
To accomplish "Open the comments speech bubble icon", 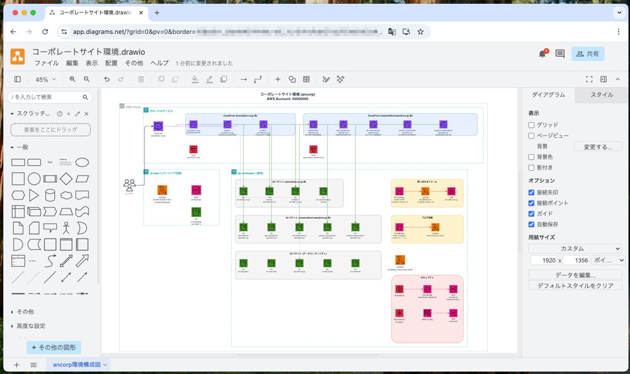I will click(559, 54).
